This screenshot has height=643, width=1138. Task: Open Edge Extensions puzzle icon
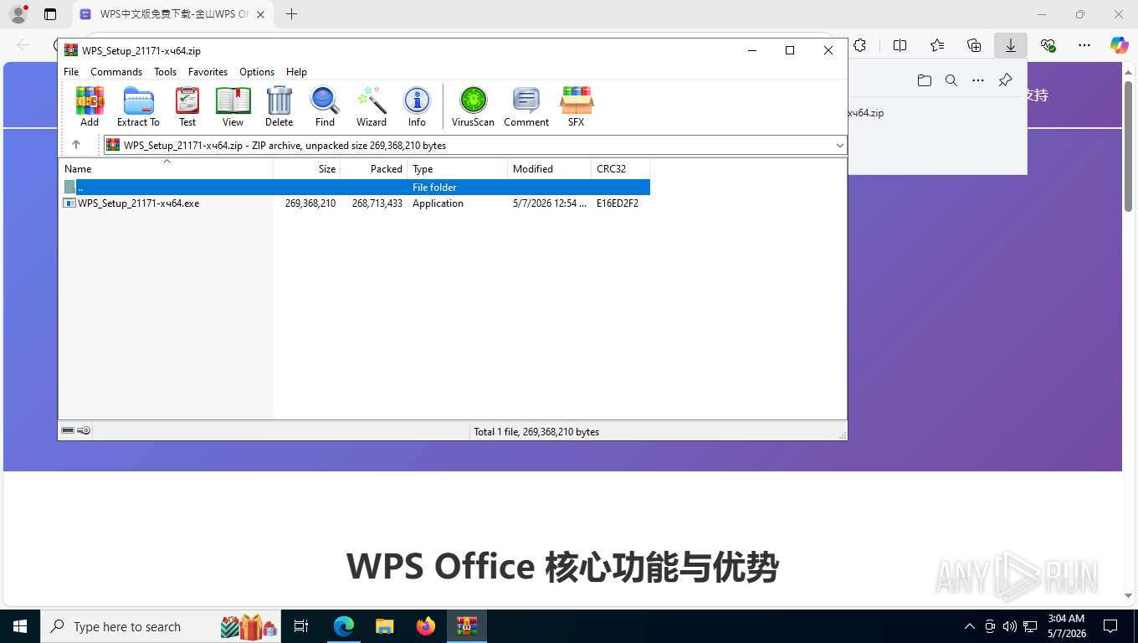tap(860, 45)
